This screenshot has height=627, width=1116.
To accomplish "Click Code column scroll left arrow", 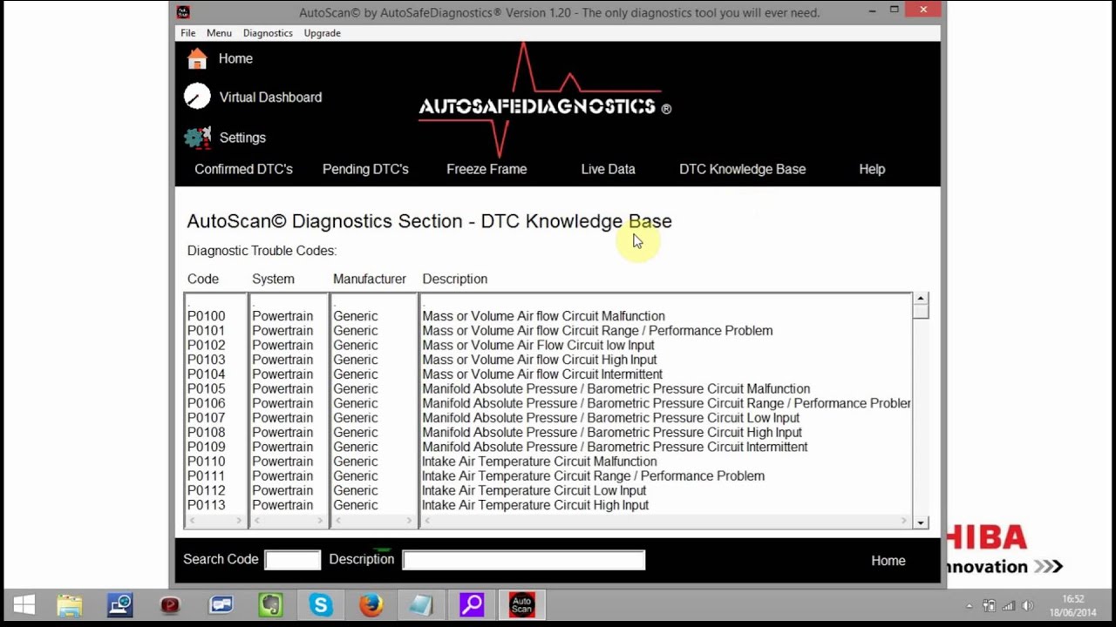I will [193, 521].
